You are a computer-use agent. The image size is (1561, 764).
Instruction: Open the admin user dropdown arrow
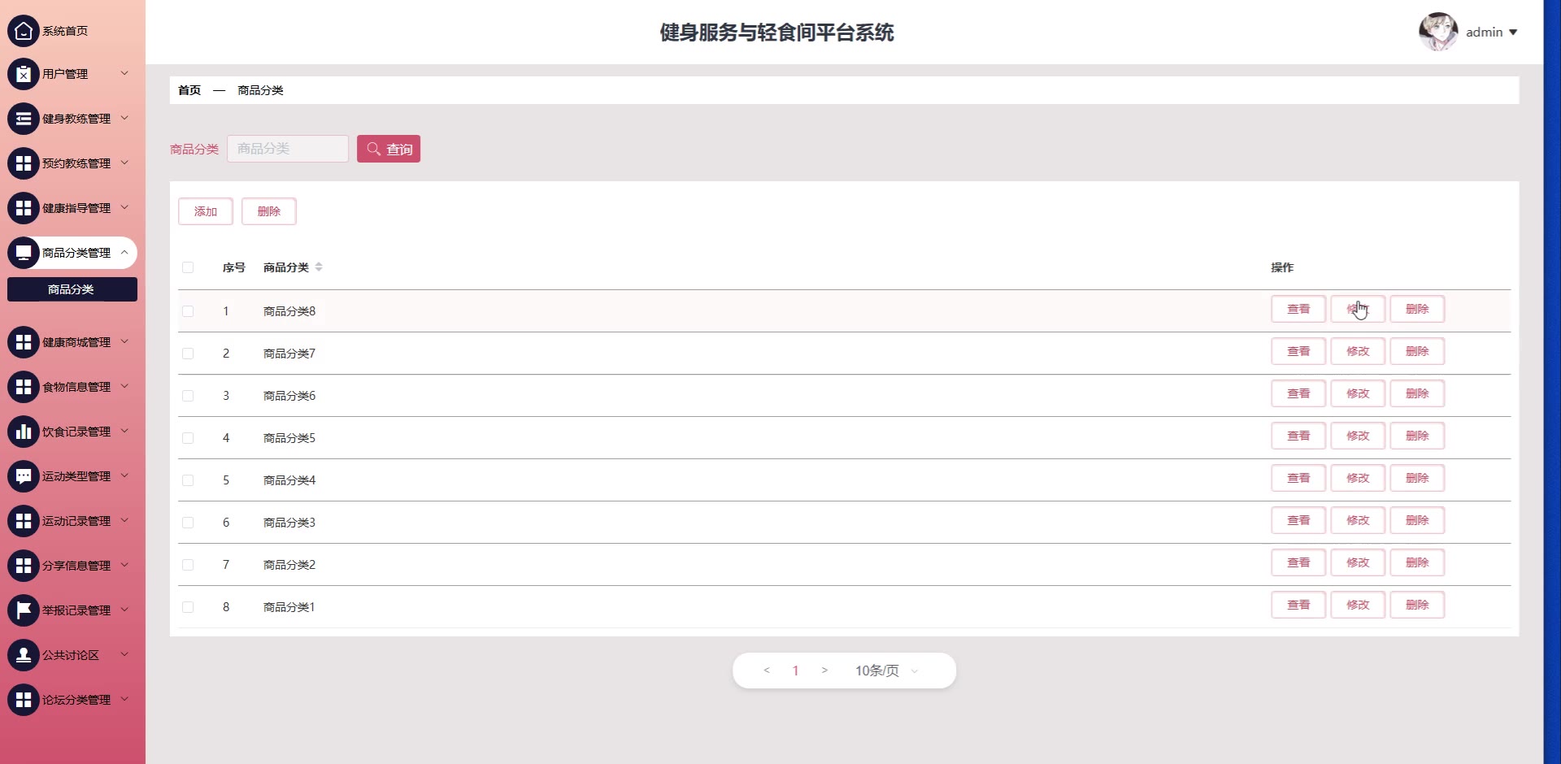coord(1513,33)
